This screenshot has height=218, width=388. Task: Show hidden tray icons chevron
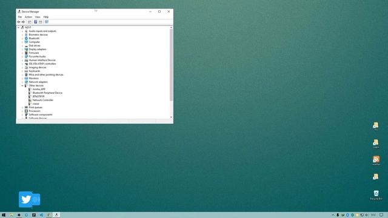tap(333, 215)
